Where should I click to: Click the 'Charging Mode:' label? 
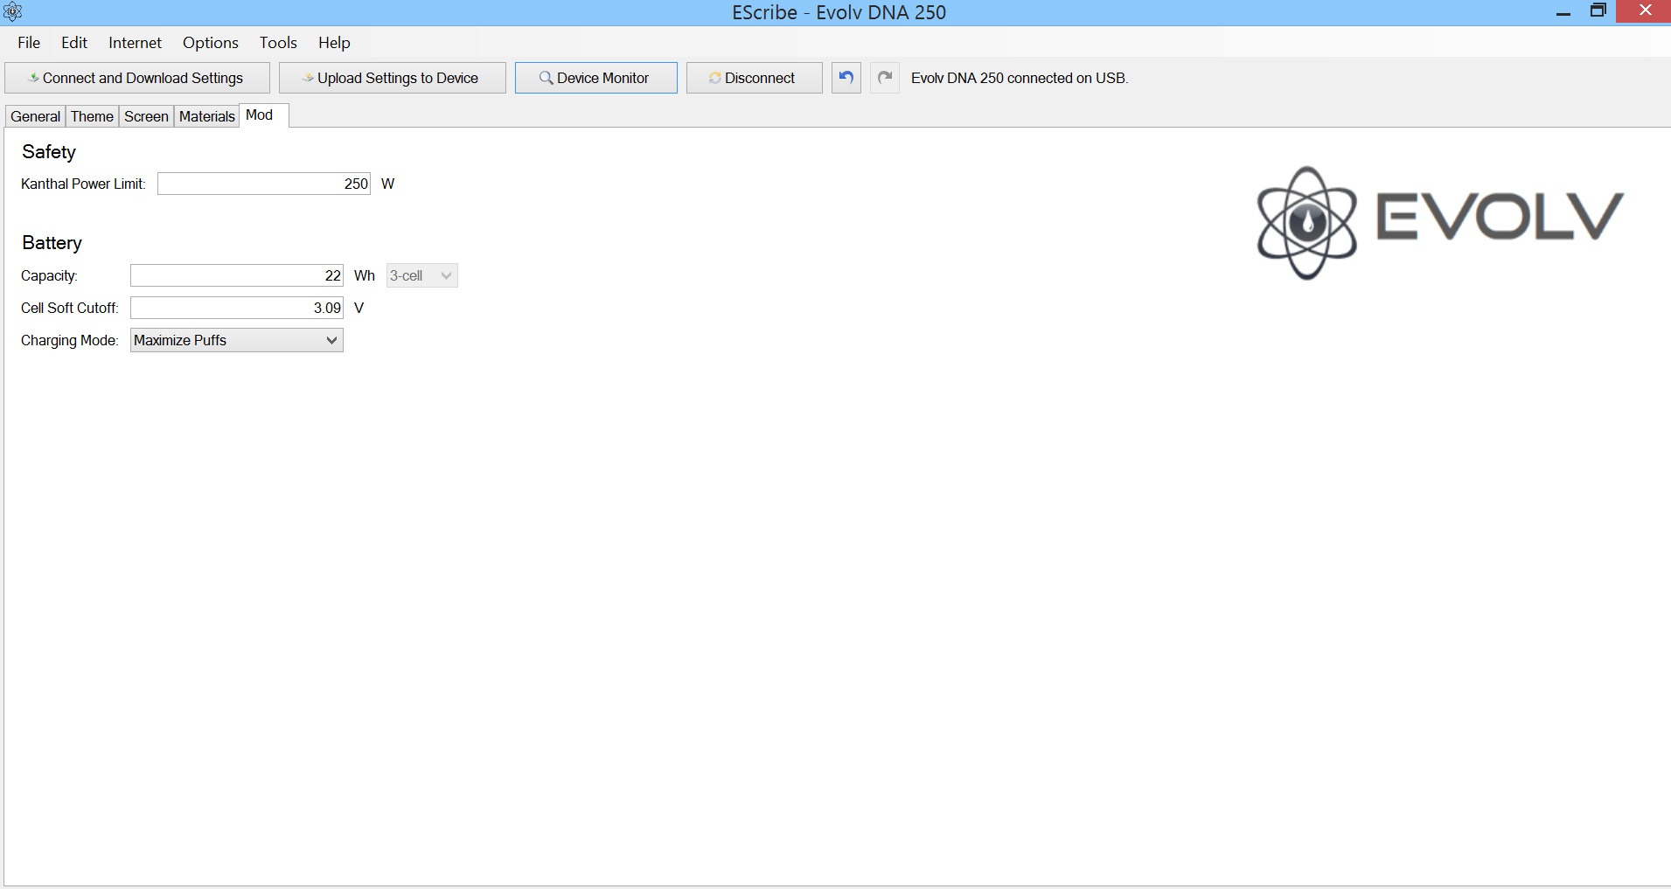coord(69,340)
